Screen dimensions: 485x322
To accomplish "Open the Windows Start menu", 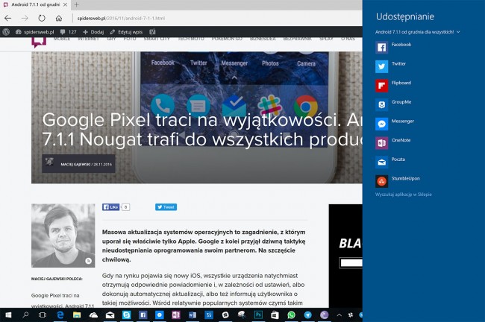I will pos(8,315).
